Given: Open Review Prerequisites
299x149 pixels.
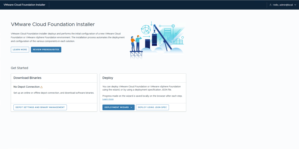Looking at the screenshot, I should tap(46, 49).
